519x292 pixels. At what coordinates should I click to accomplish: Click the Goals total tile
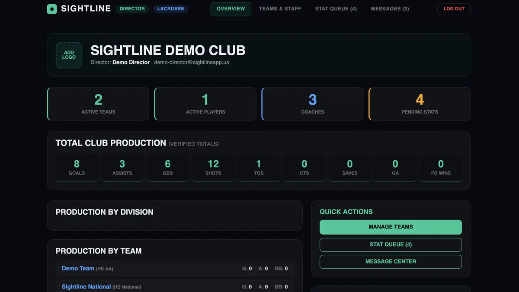[x=77, y=168]
